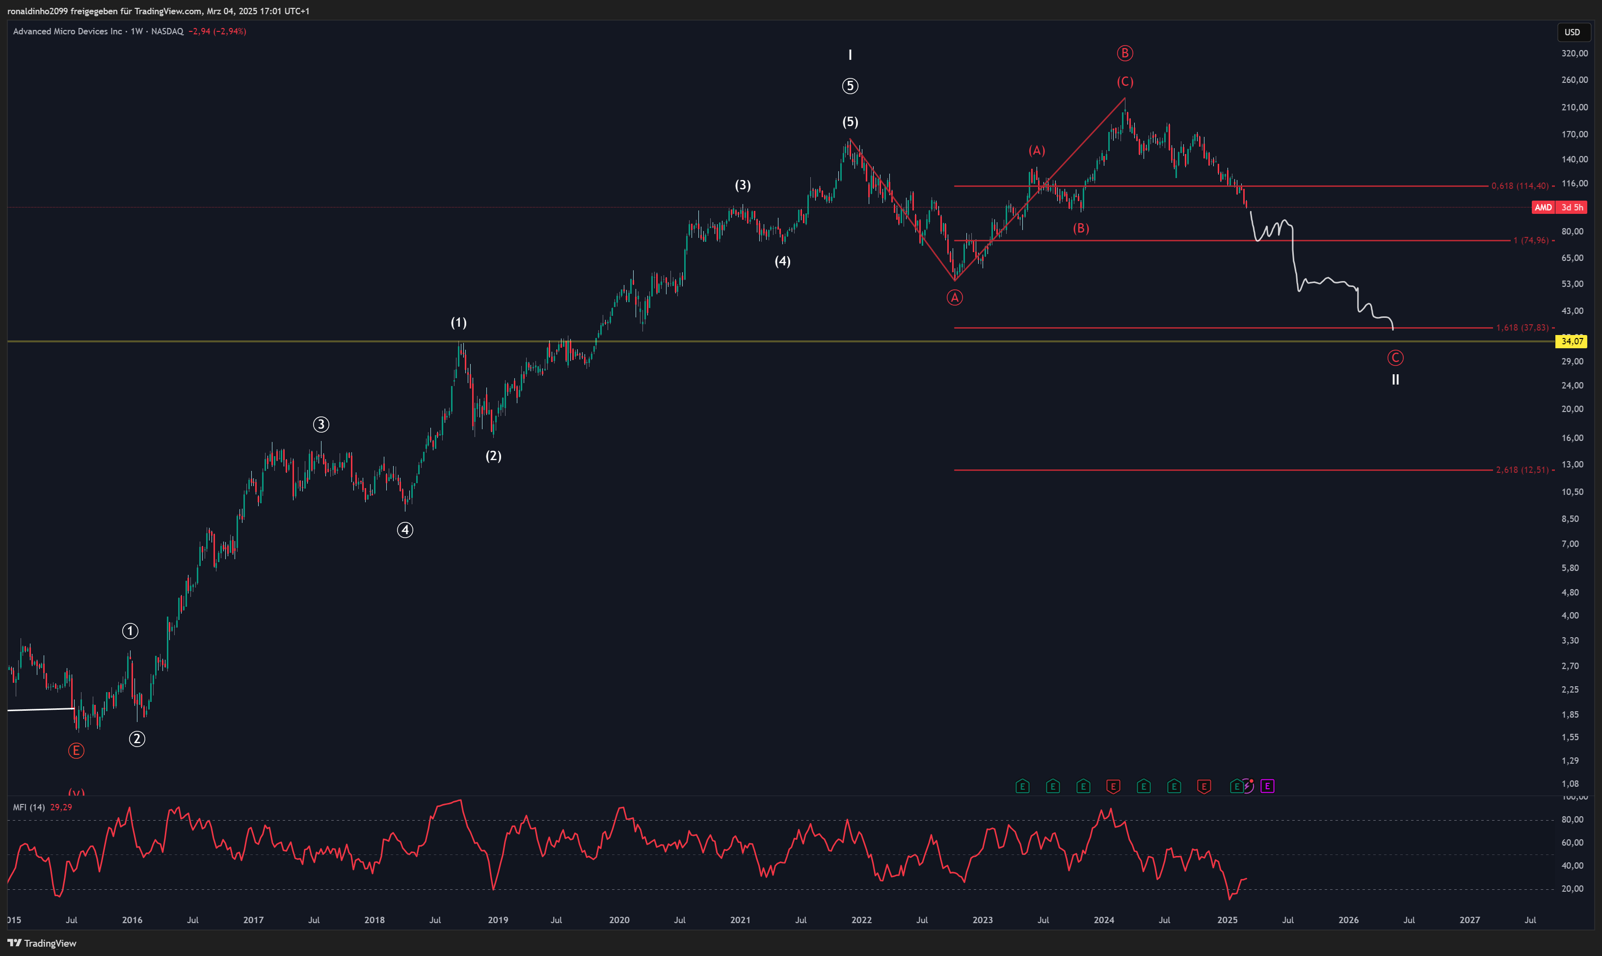Click the first red earnings marker

coord(1113,786)
